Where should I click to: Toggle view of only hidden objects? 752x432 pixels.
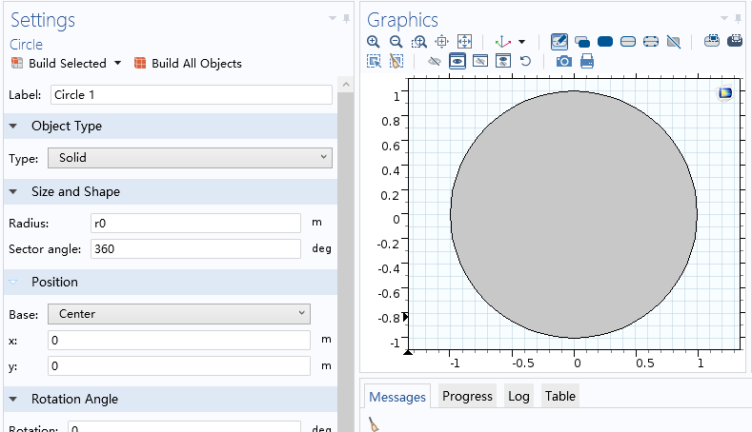pos(480,61)
